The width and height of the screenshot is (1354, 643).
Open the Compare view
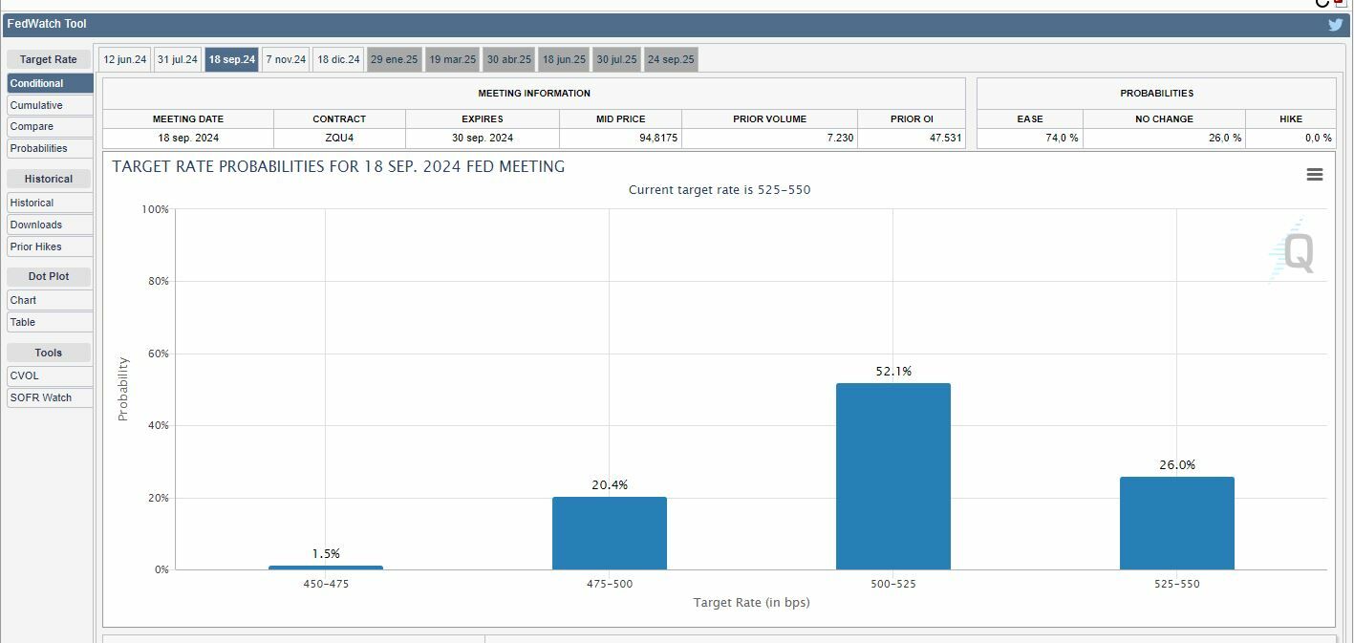point(50,127)
